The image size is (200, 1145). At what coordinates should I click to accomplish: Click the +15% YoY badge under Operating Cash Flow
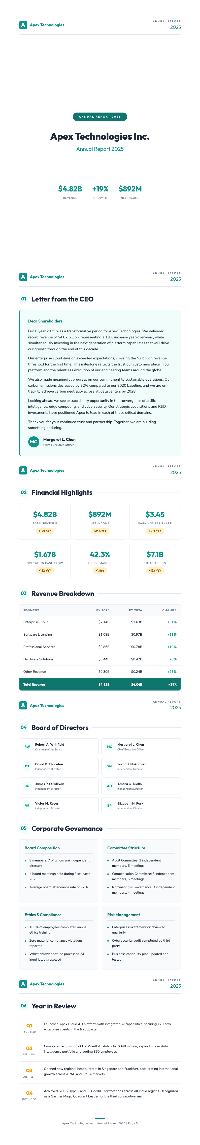coord(45,570)
